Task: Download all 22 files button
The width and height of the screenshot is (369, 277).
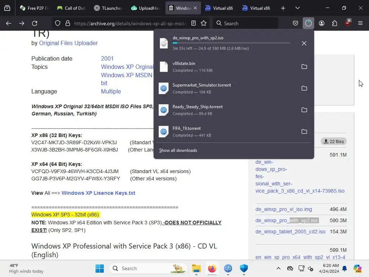Action: [334, 141]
